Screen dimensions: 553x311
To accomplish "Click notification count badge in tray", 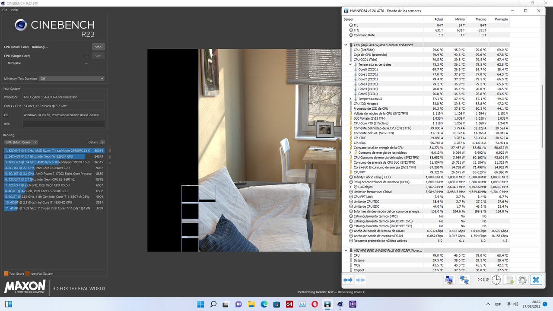I will click(546, 304).
